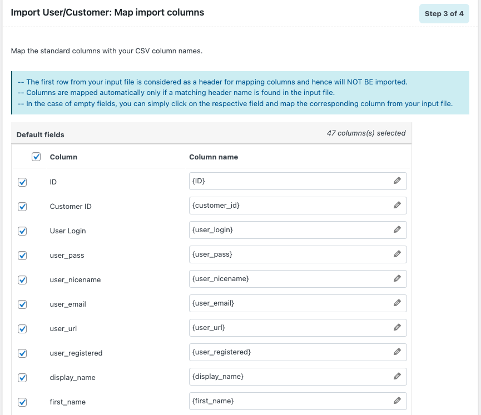Viewport: 481px width, 415px height.
Task: Click the pencil icon for customer_id
Action: coord(397,205)
